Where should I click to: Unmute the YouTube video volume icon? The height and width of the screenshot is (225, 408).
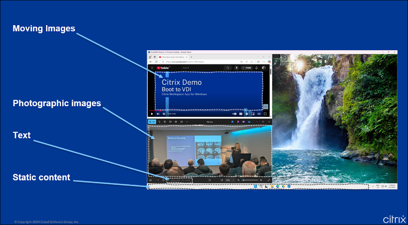click(164, 114)
